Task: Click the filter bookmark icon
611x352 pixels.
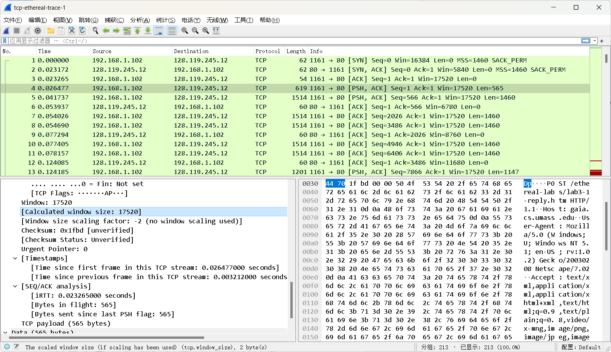Action: [x=5, y=41]
